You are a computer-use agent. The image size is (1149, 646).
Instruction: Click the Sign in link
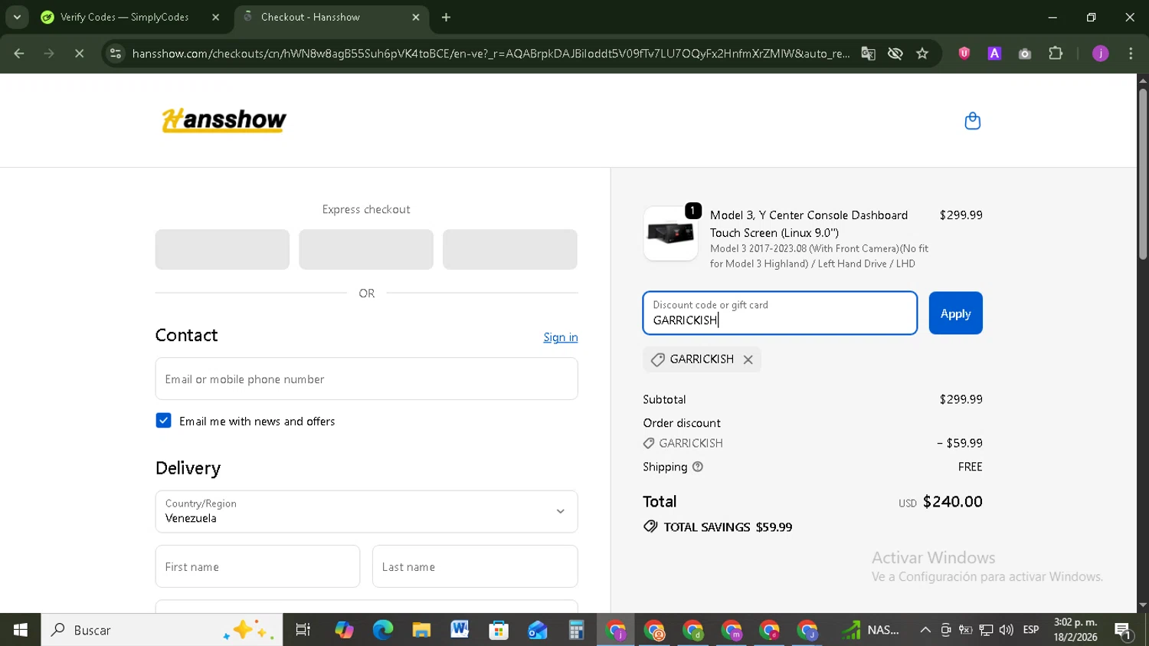pyautogui.click(x=561, y=337)
